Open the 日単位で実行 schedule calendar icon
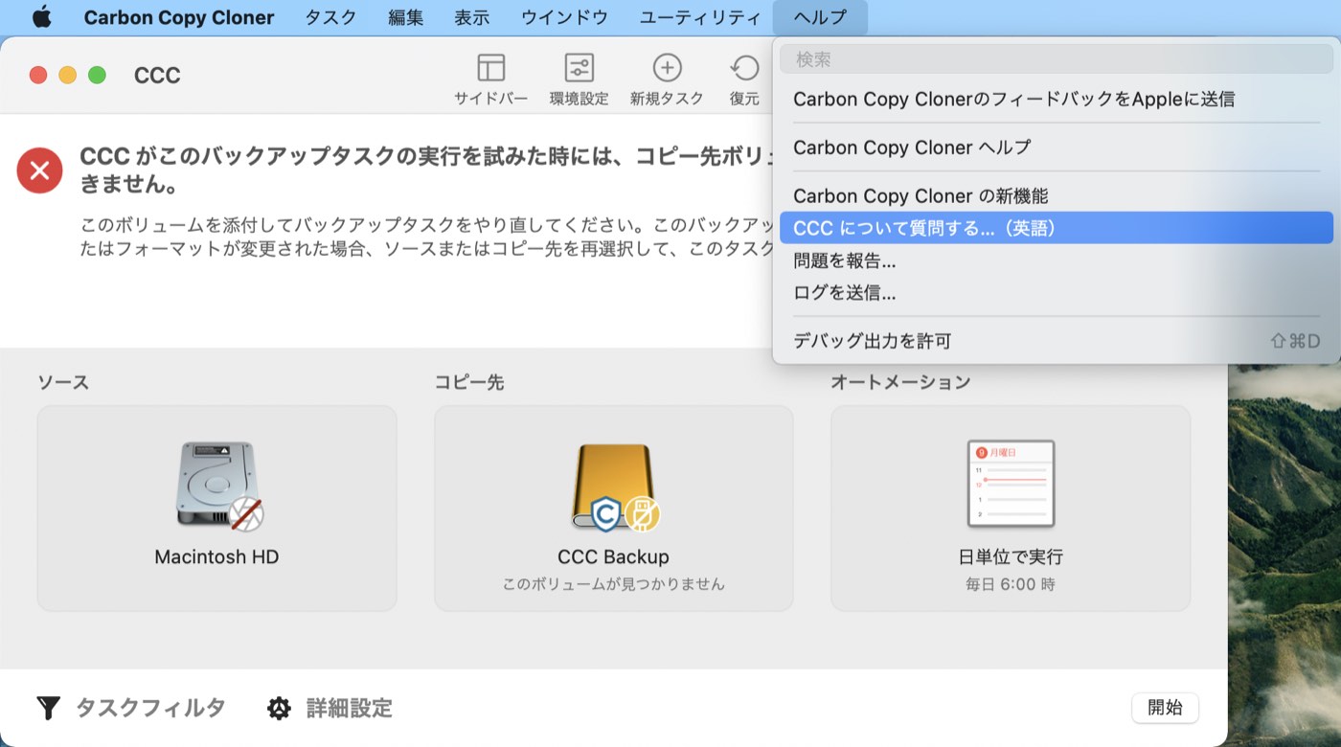 coord(1011,485)
